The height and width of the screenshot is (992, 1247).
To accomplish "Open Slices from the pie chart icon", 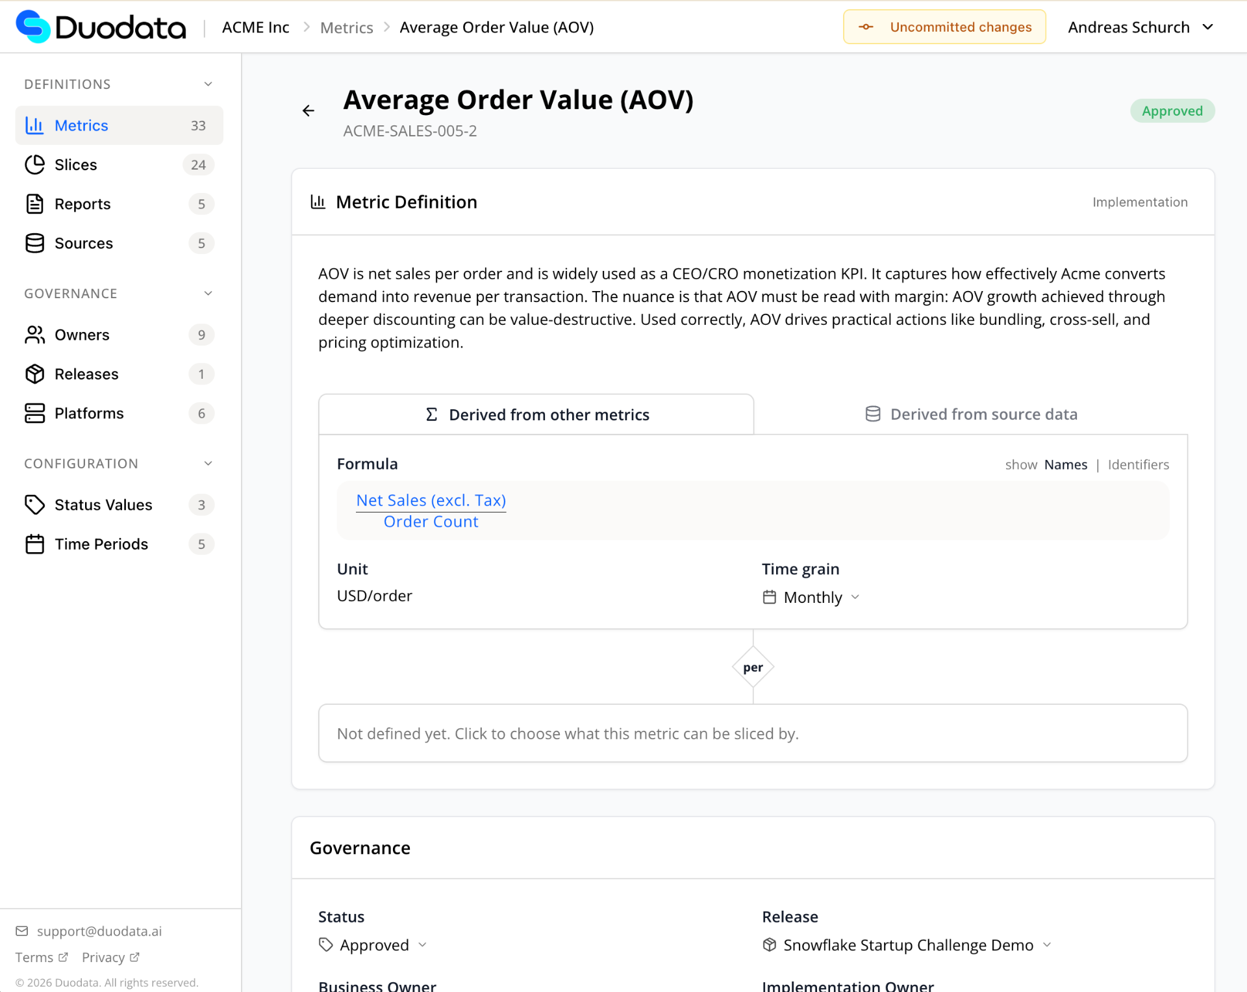I will click(x=34, y=165).
